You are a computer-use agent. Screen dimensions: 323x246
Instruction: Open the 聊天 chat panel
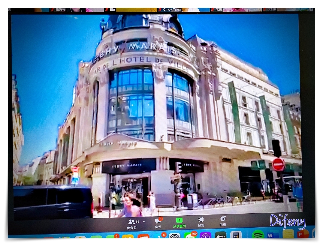click(x=158, y=223)
